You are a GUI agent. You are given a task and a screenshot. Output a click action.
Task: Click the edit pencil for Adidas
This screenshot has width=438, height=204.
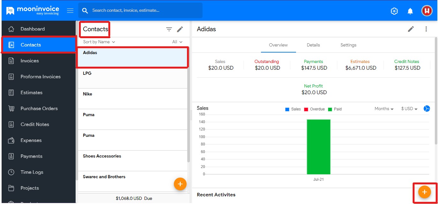(411, 29)
